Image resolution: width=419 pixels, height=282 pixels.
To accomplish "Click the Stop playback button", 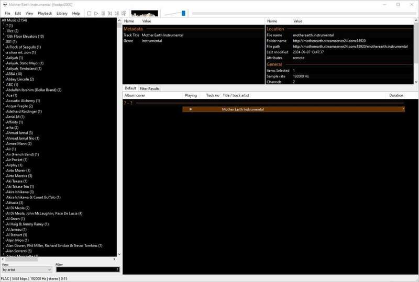I will point(90,13).
